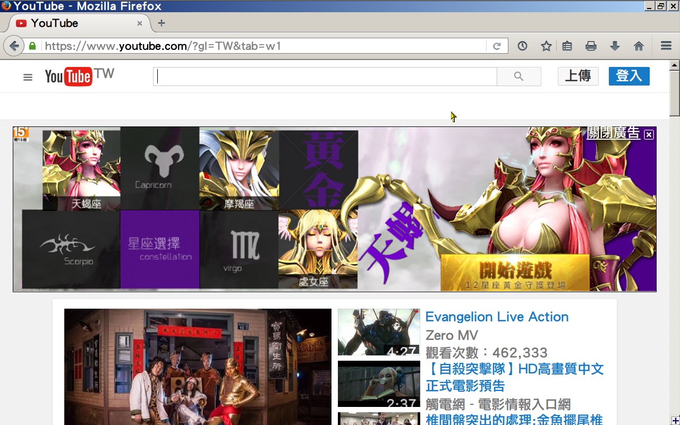Open the Evangelion Live Action video link
680x425 pixels.
point(497,317)
